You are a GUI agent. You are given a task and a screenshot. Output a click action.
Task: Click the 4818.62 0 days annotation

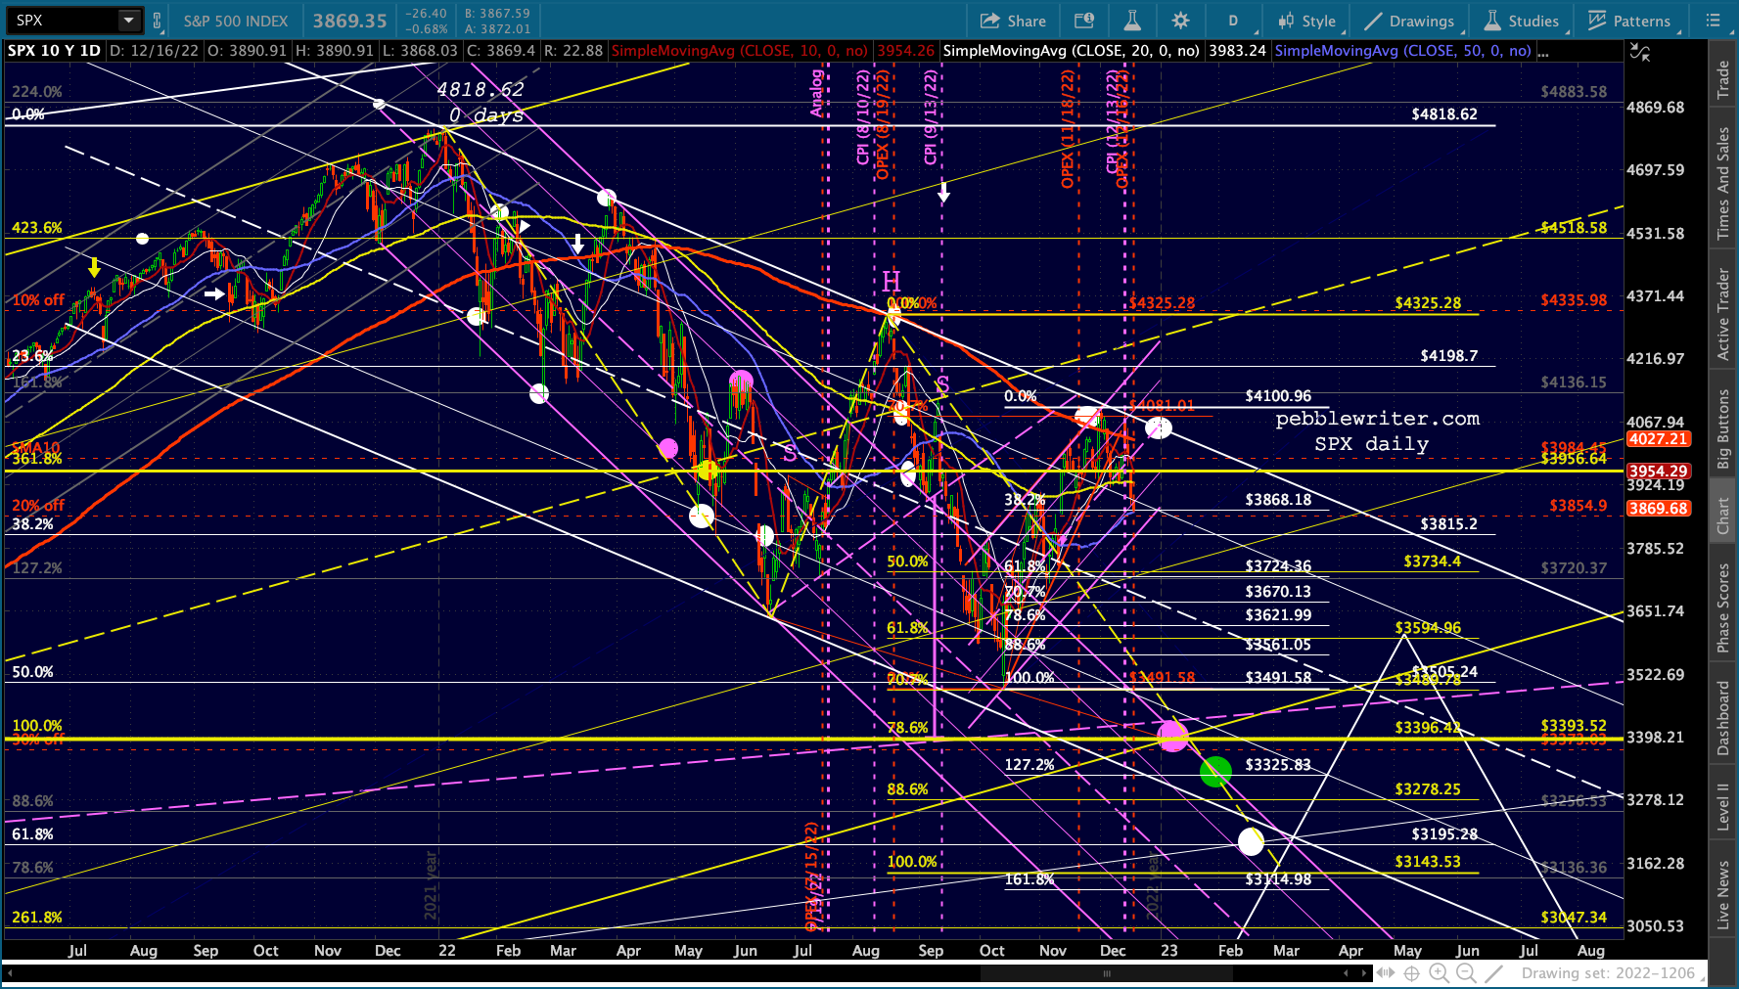tap(481, 102)
